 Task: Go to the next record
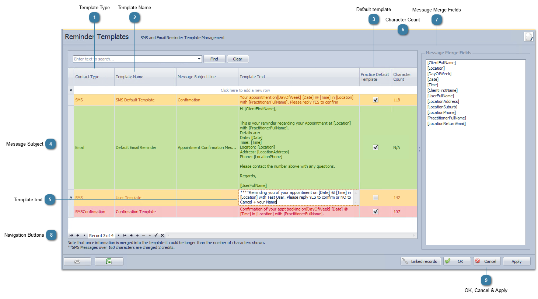click(118, 236)
